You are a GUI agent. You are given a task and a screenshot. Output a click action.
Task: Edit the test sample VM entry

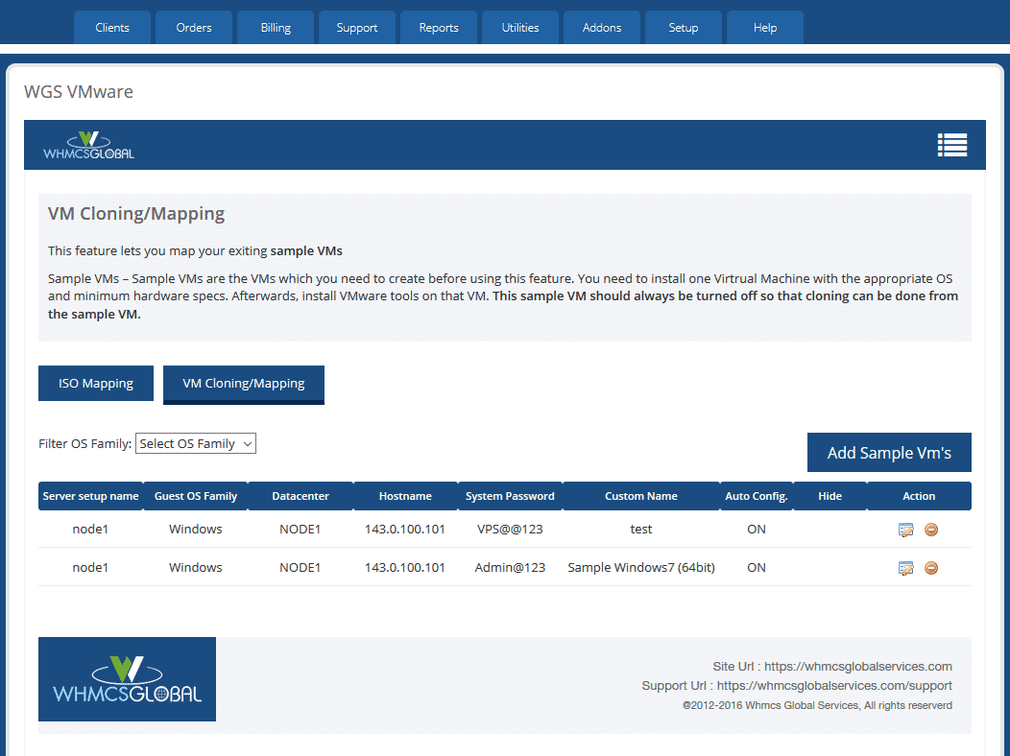[905, 529]
